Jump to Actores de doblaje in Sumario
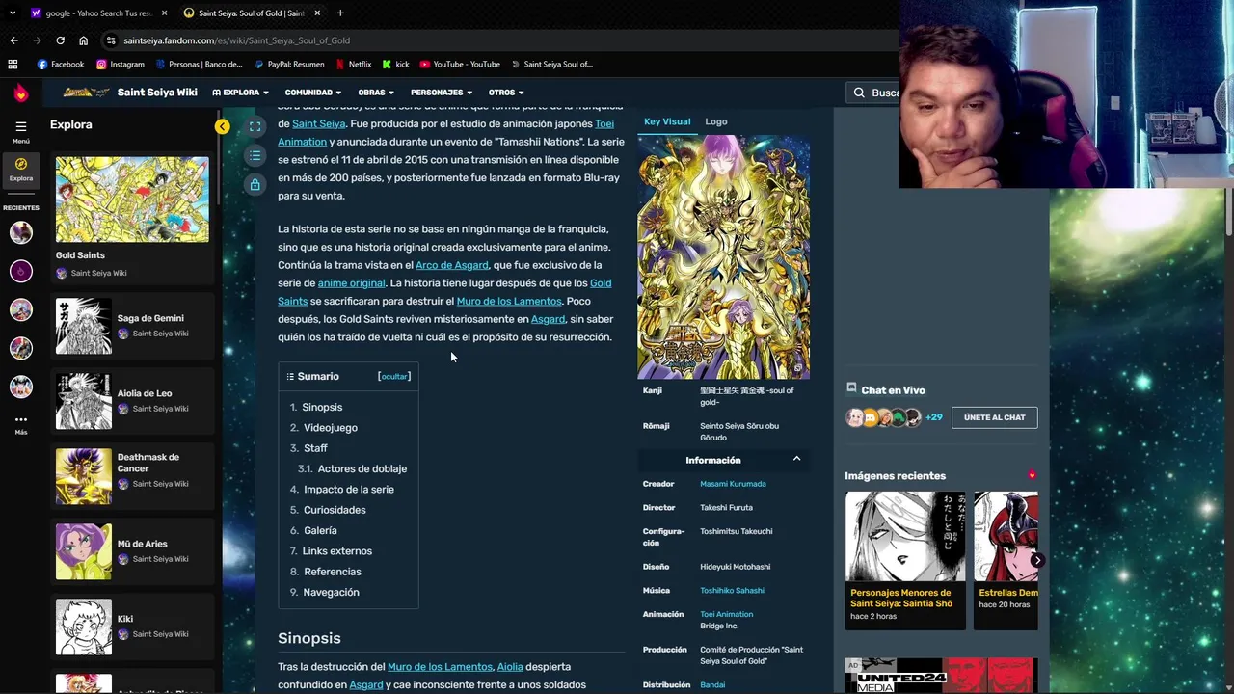Image resolution: width=1234 pixels, height=694 pixels. (x=362, y=468)
